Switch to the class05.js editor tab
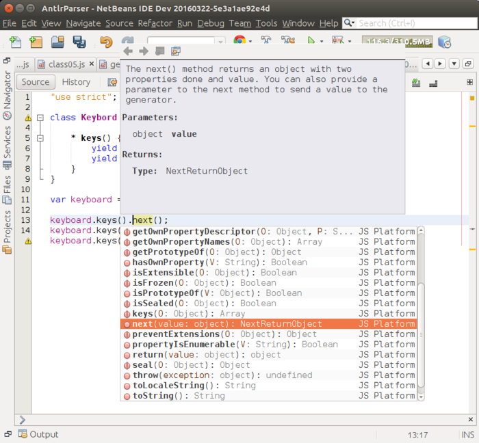This screenshot has height=443, width=479. click(66, 64)
